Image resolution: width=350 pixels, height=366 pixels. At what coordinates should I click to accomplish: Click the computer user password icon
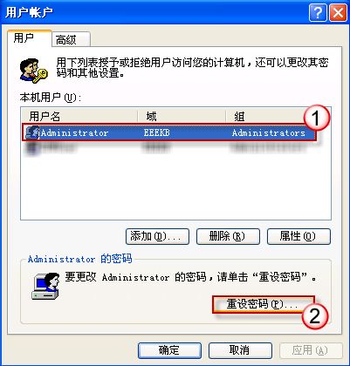click(45, 286)
